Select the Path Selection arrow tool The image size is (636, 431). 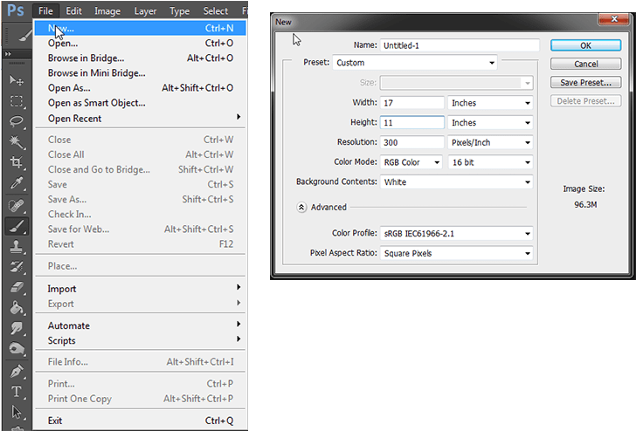(17, 412)
